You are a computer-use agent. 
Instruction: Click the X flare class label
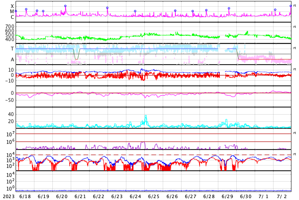coord(12,6)
